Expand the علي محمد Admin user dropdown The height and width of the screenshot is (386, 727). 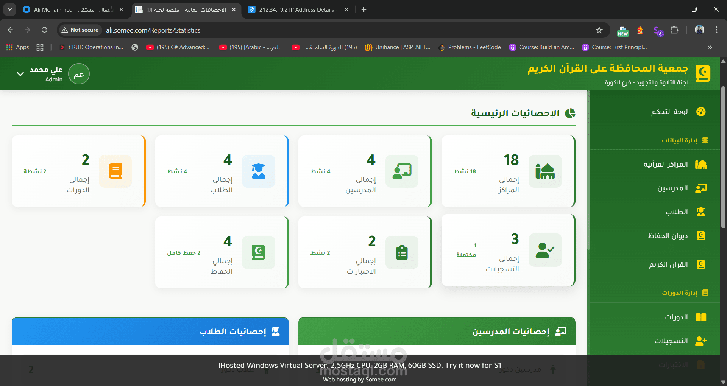click(x=20, y=74)
